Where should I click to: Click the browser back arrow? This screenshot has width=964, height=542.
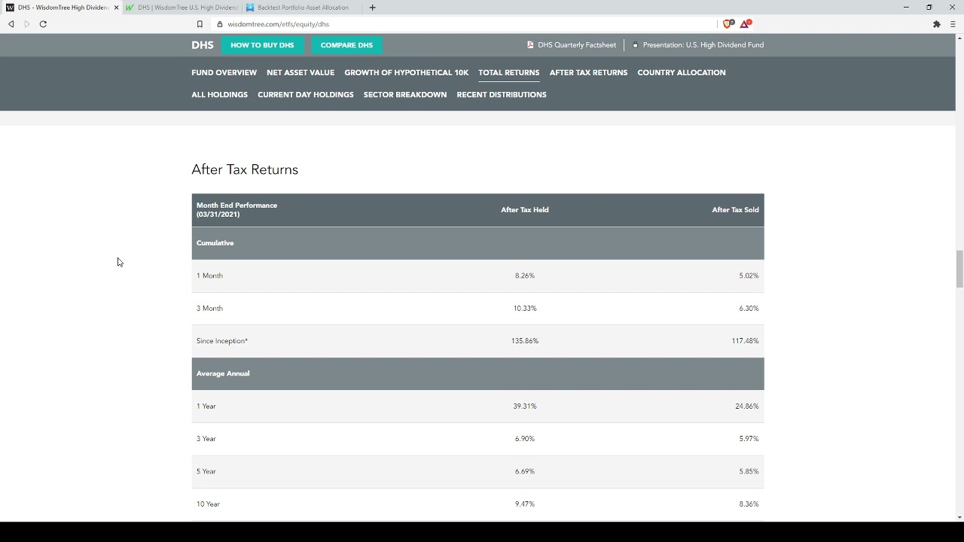[11, 24]
